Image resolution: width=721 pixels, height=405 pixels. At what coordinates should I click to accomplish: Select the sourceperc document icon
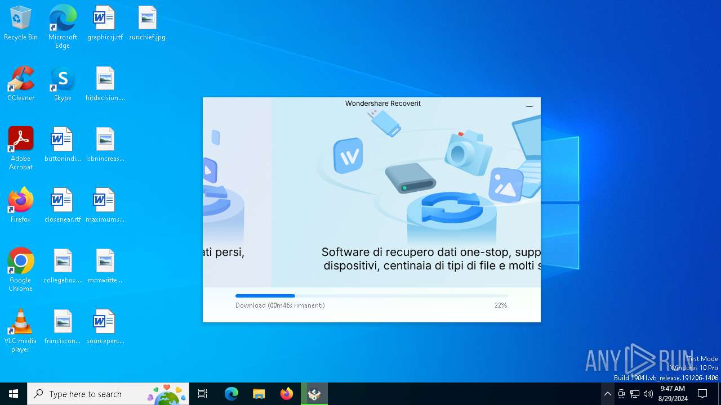pyautogui.click(x=105, y=327)
